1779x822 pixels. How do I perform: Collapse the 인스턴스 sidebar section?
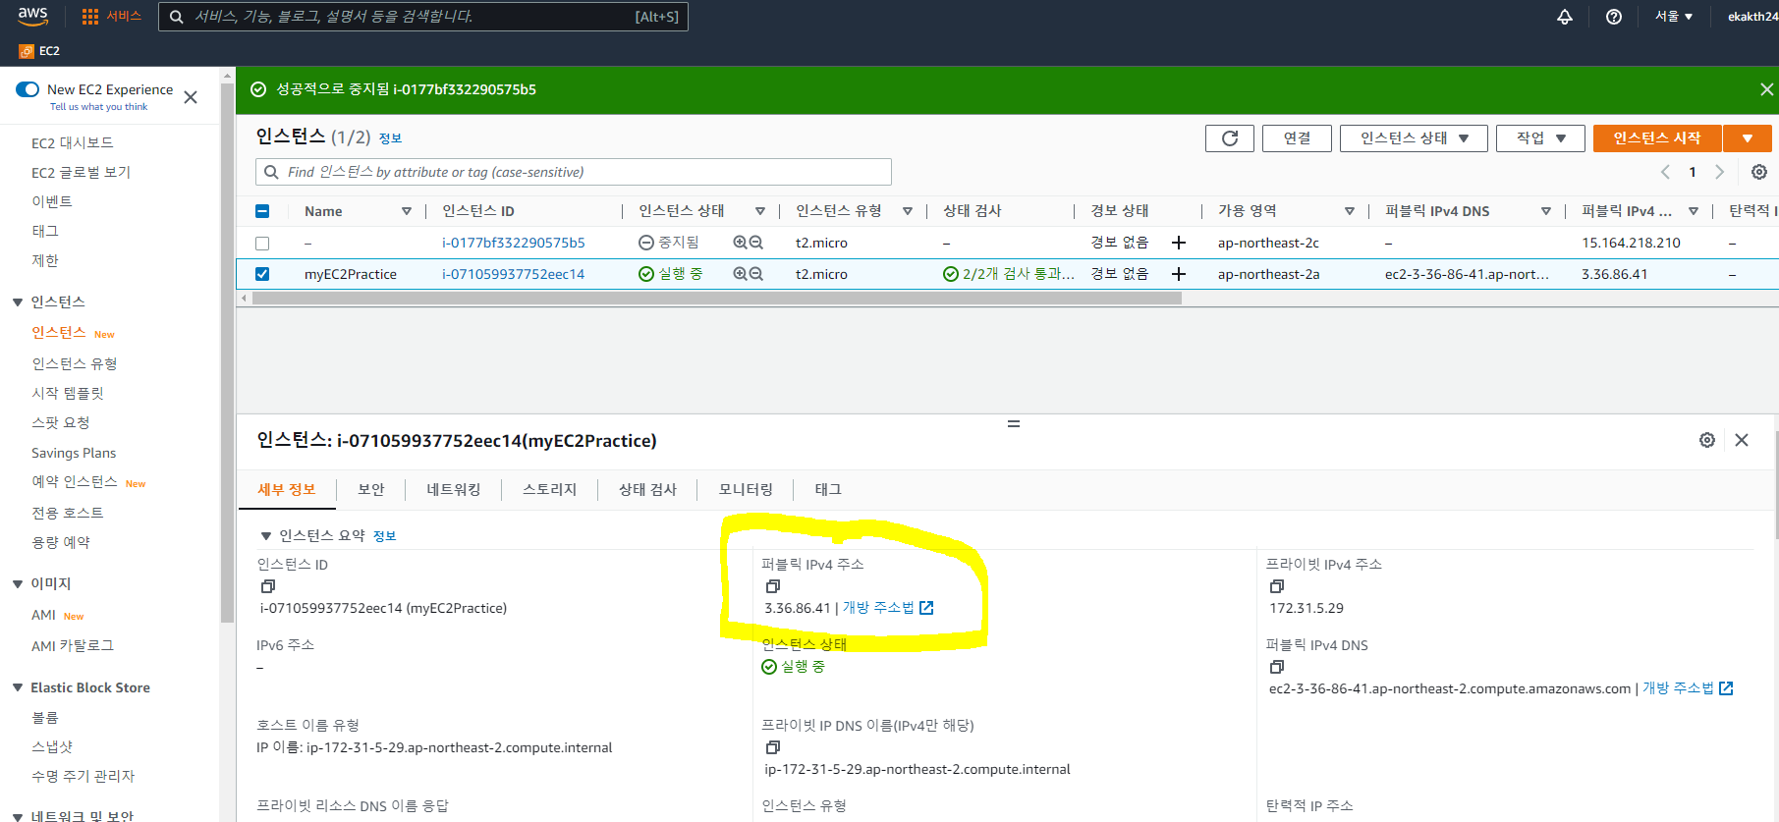pos(18,302)
